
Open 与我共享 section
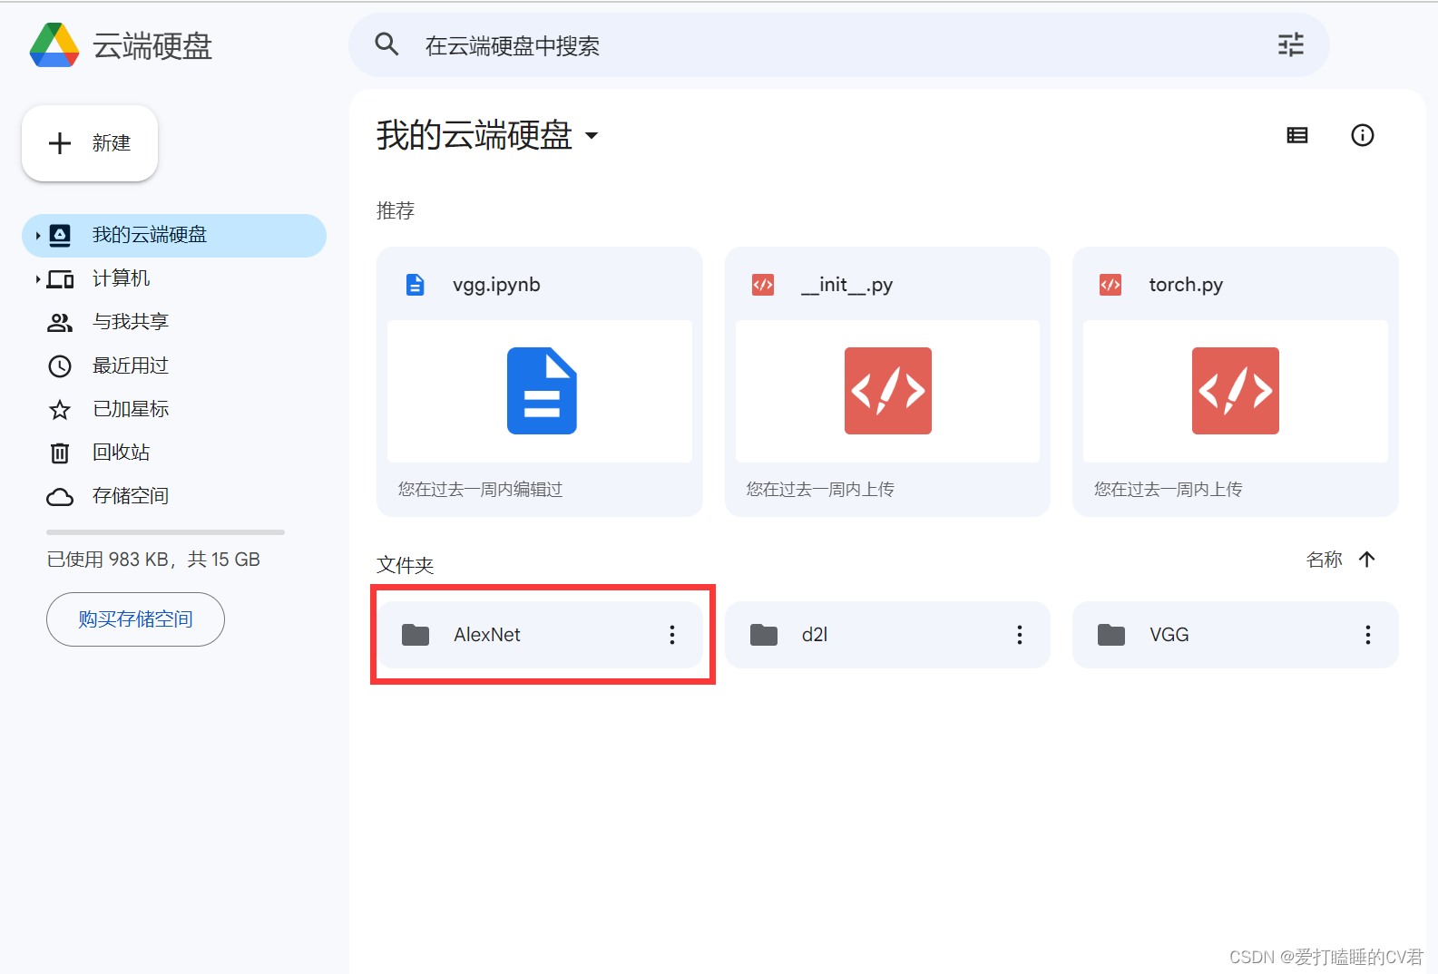pos(174,323)
